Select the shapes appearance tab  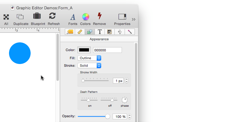(90, 32)
